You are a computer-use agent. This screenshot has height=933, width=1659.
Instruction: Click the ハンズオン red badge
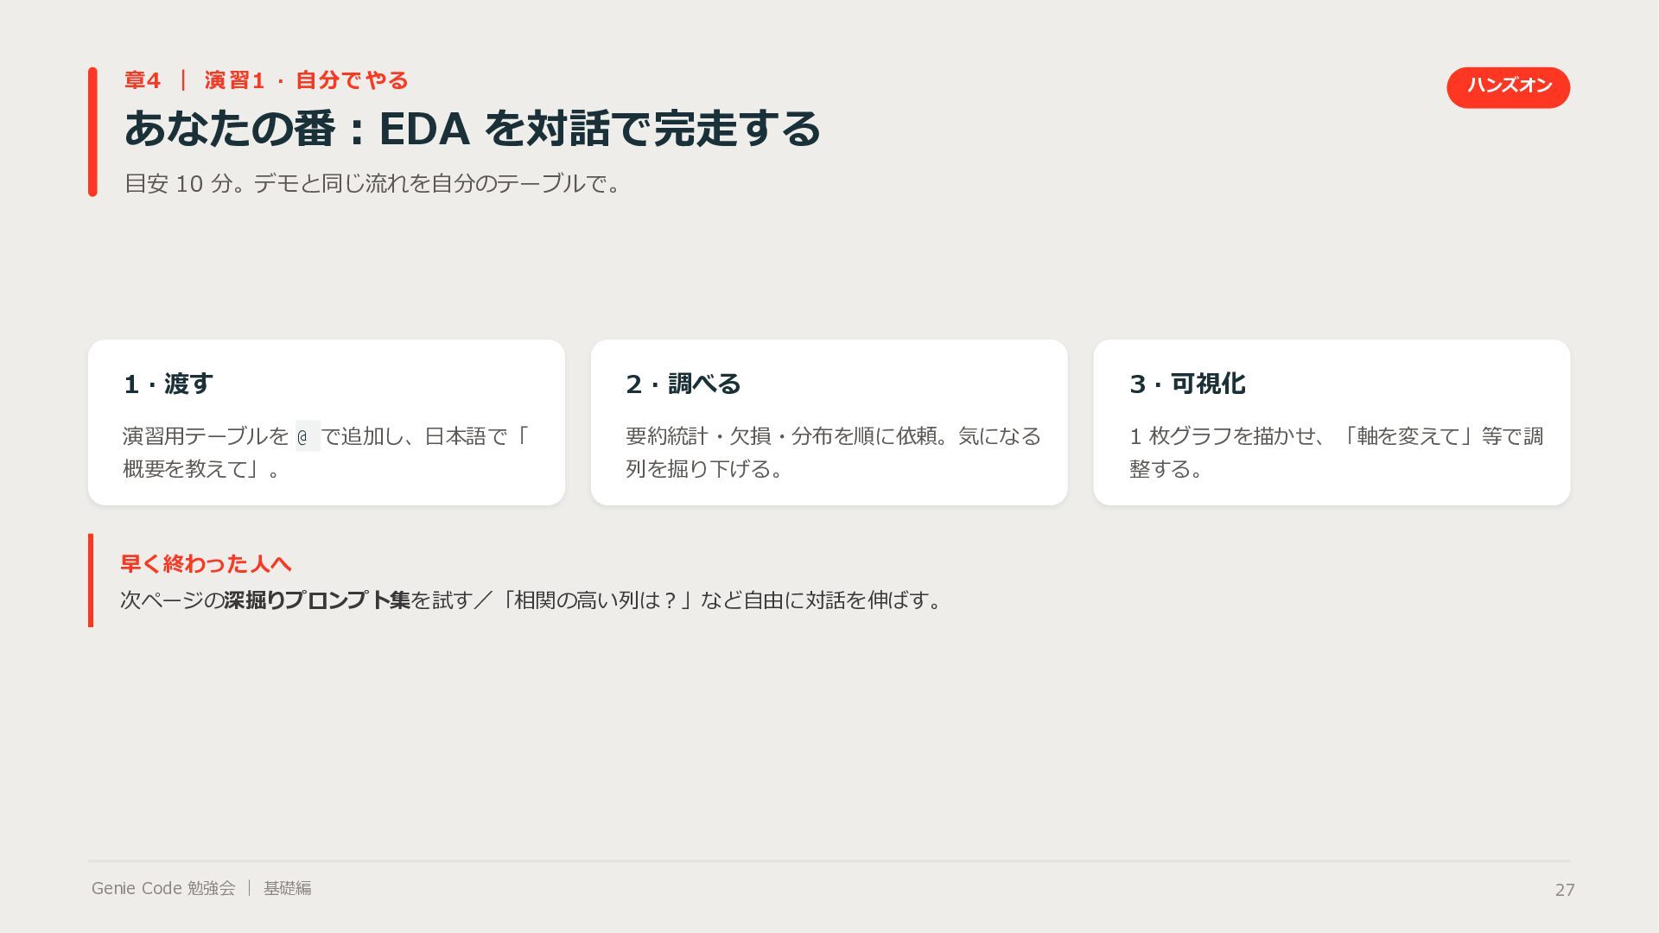point(1508,87)
